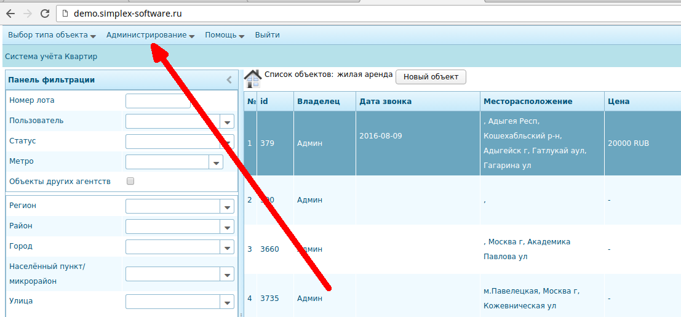The height and width of the screenshot is (317, 681).
Task: Click the Выйти logout link
Action: pyautogui.click(x=267, y=35)
